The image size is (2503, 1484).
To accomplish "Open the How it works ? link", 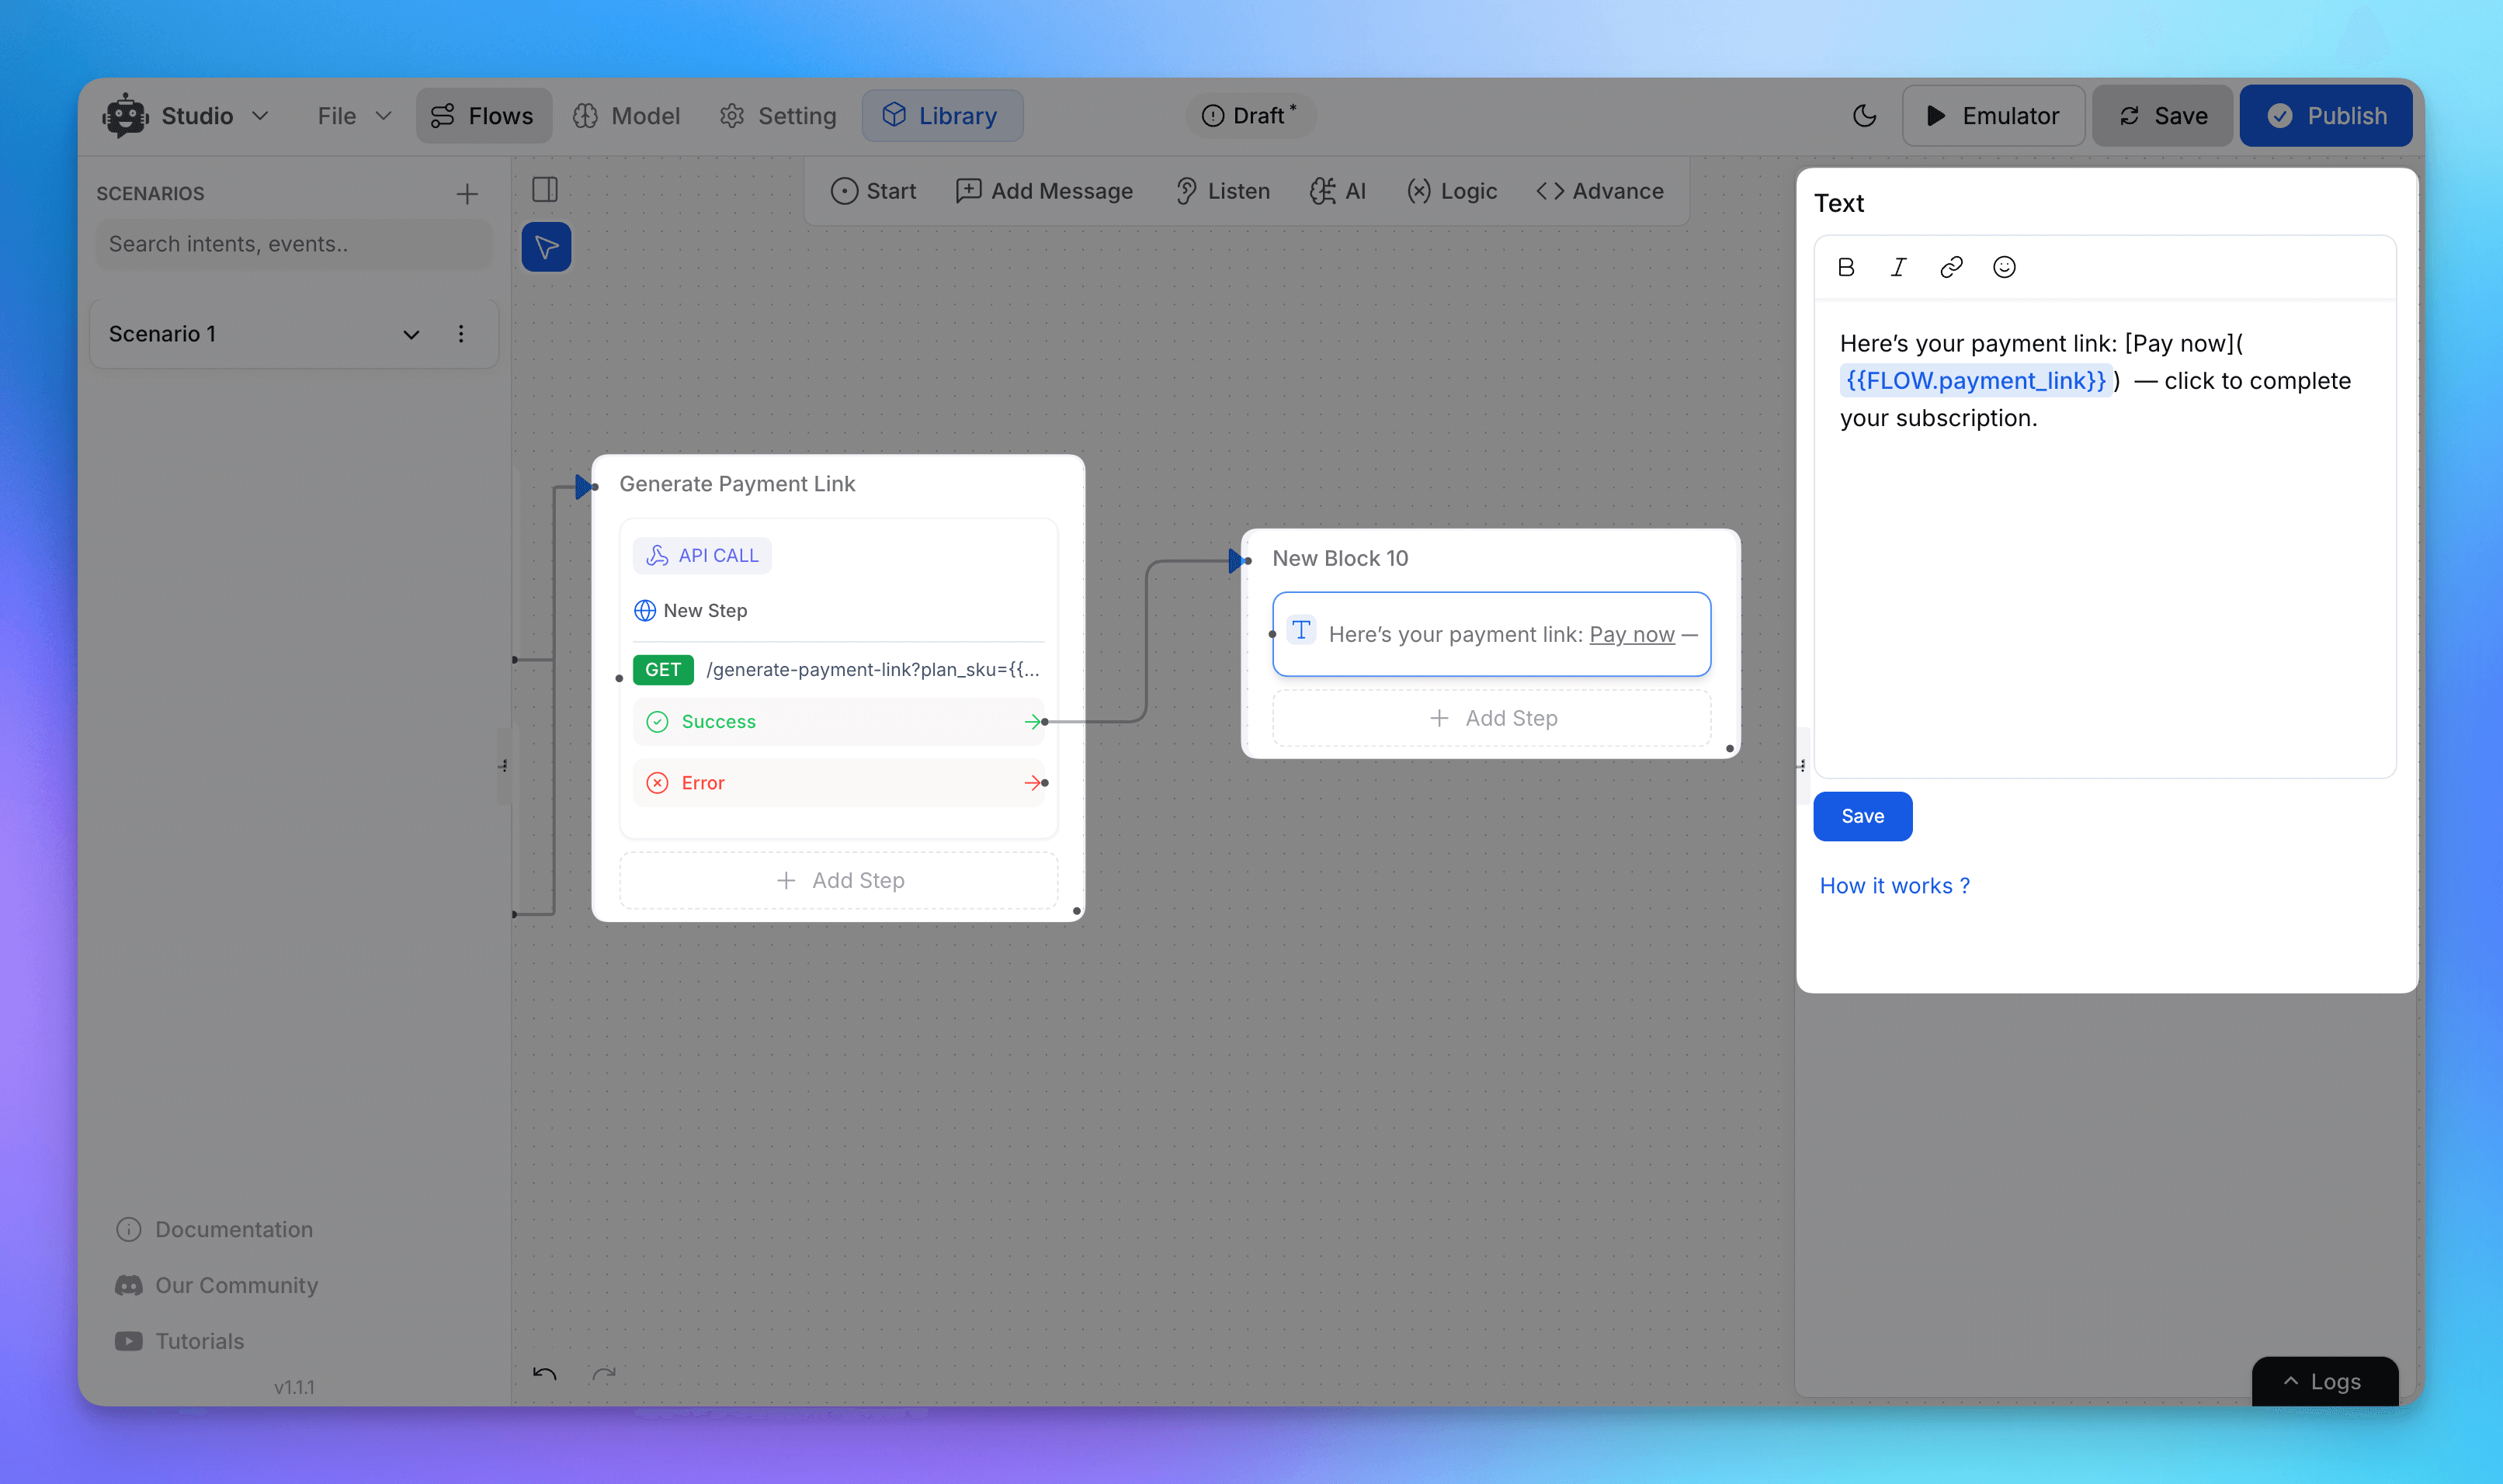I will [x=1894, y=886].
